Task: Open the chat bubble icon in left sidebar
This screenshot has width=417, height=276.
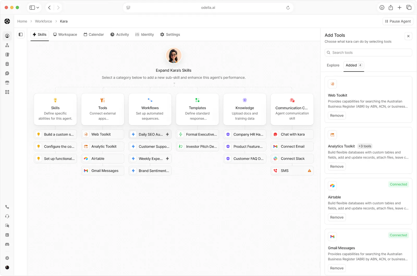Action: point(7,73)
